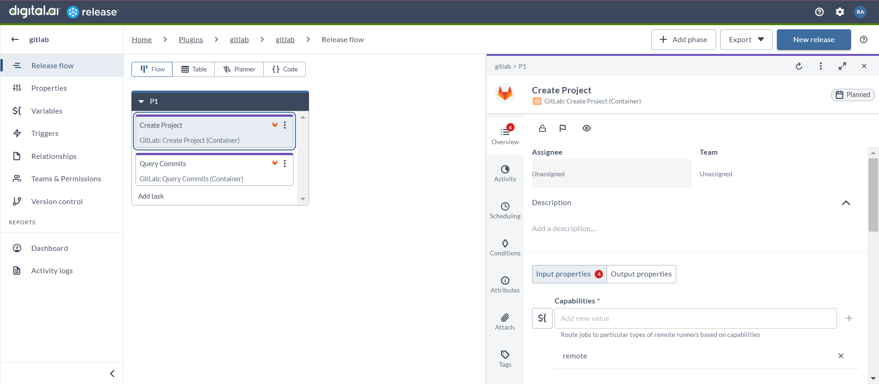Open the Scheduling panel tab
879x384 pixels.
click(505, 211)
